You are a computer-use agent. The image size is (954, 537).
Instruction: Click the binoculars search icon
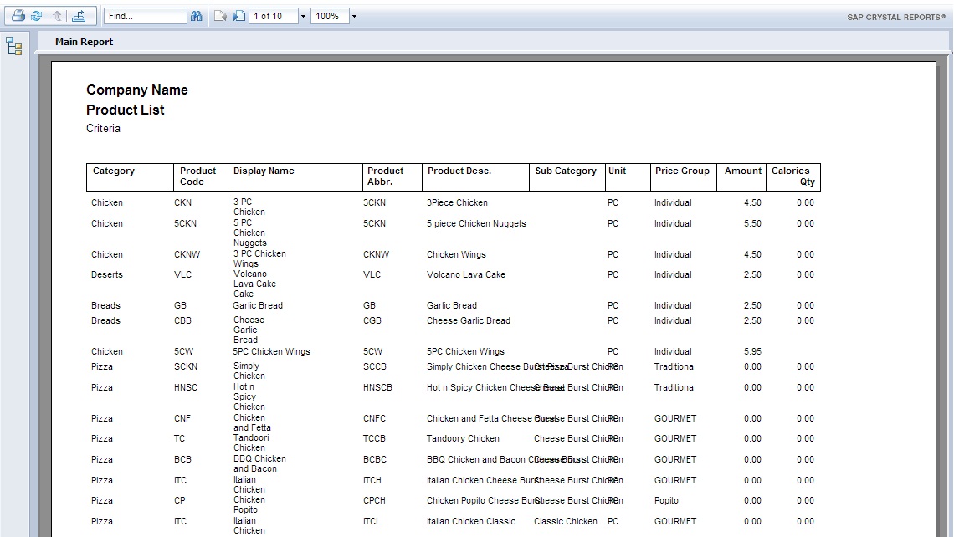click(196, 16)
